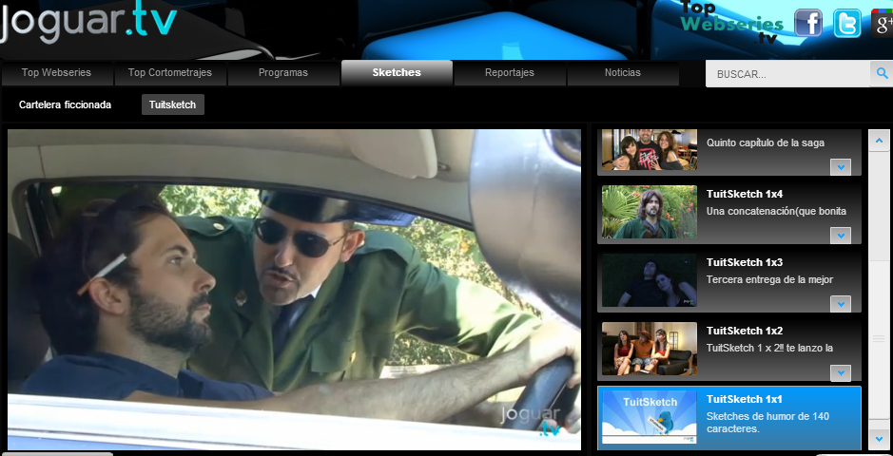The height and width of the screenshot is (456, 893).
Task: Go to the Noticias tab
Action: click(623, 73)
